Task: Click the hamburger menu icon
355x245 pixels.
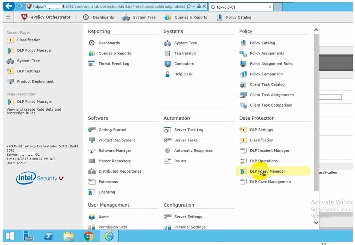Action: 8,17
